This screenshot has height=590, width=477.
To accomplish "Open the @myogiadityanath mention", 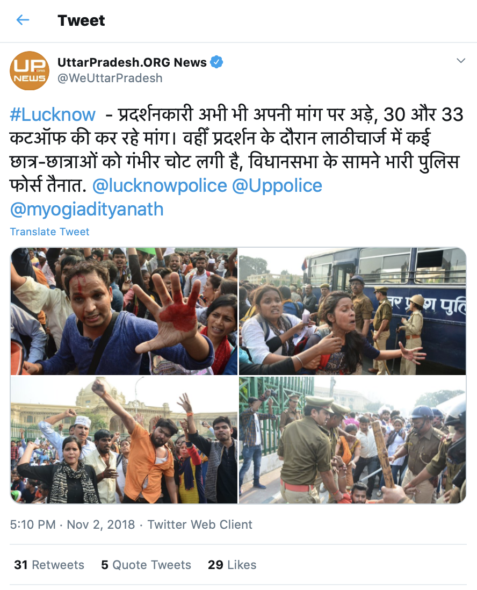I will 87,209.
